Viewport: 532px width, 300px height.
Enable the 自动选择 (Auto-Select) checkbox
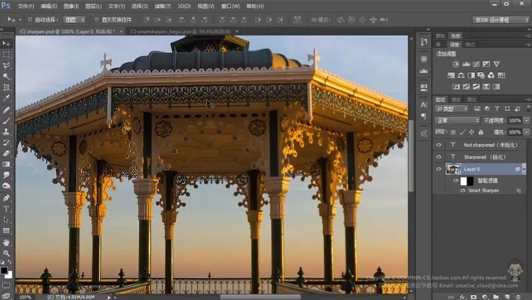pos(30,19)
